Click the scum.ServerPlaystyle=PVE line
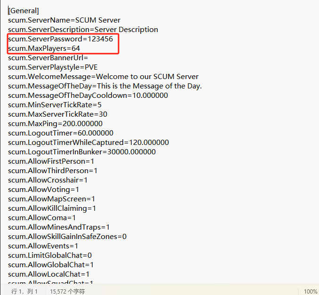 (53, 67)
